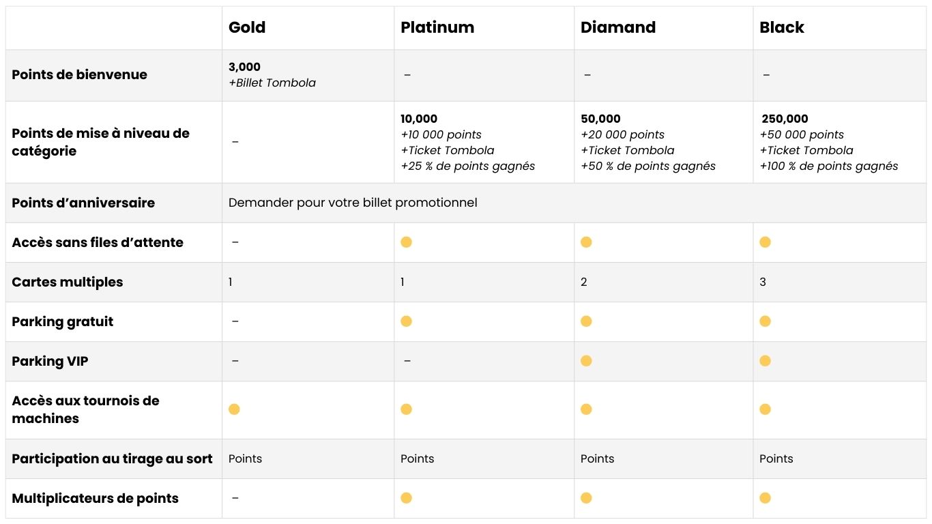Click Platinum dot in Parking gratuit row

coord(406,321)
